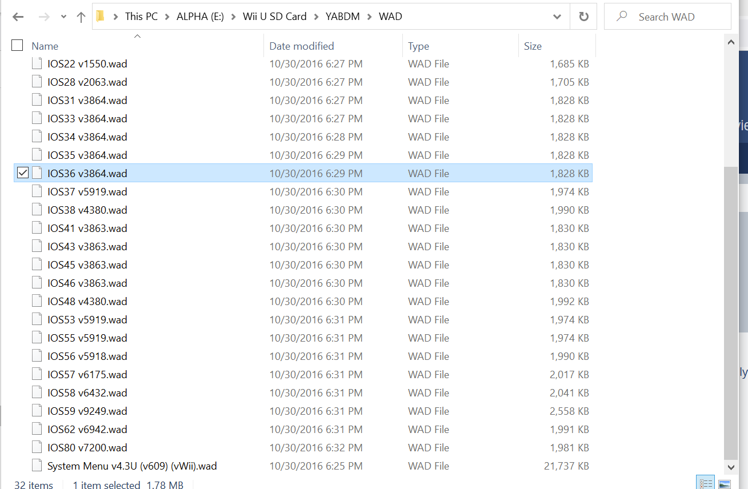
Task: Click the '1 item selected' status text
Action: 106,485
